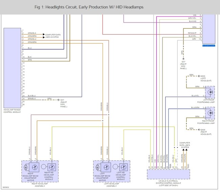Click the BLU/GRN label on right positioning lamp

pos(195,107)
